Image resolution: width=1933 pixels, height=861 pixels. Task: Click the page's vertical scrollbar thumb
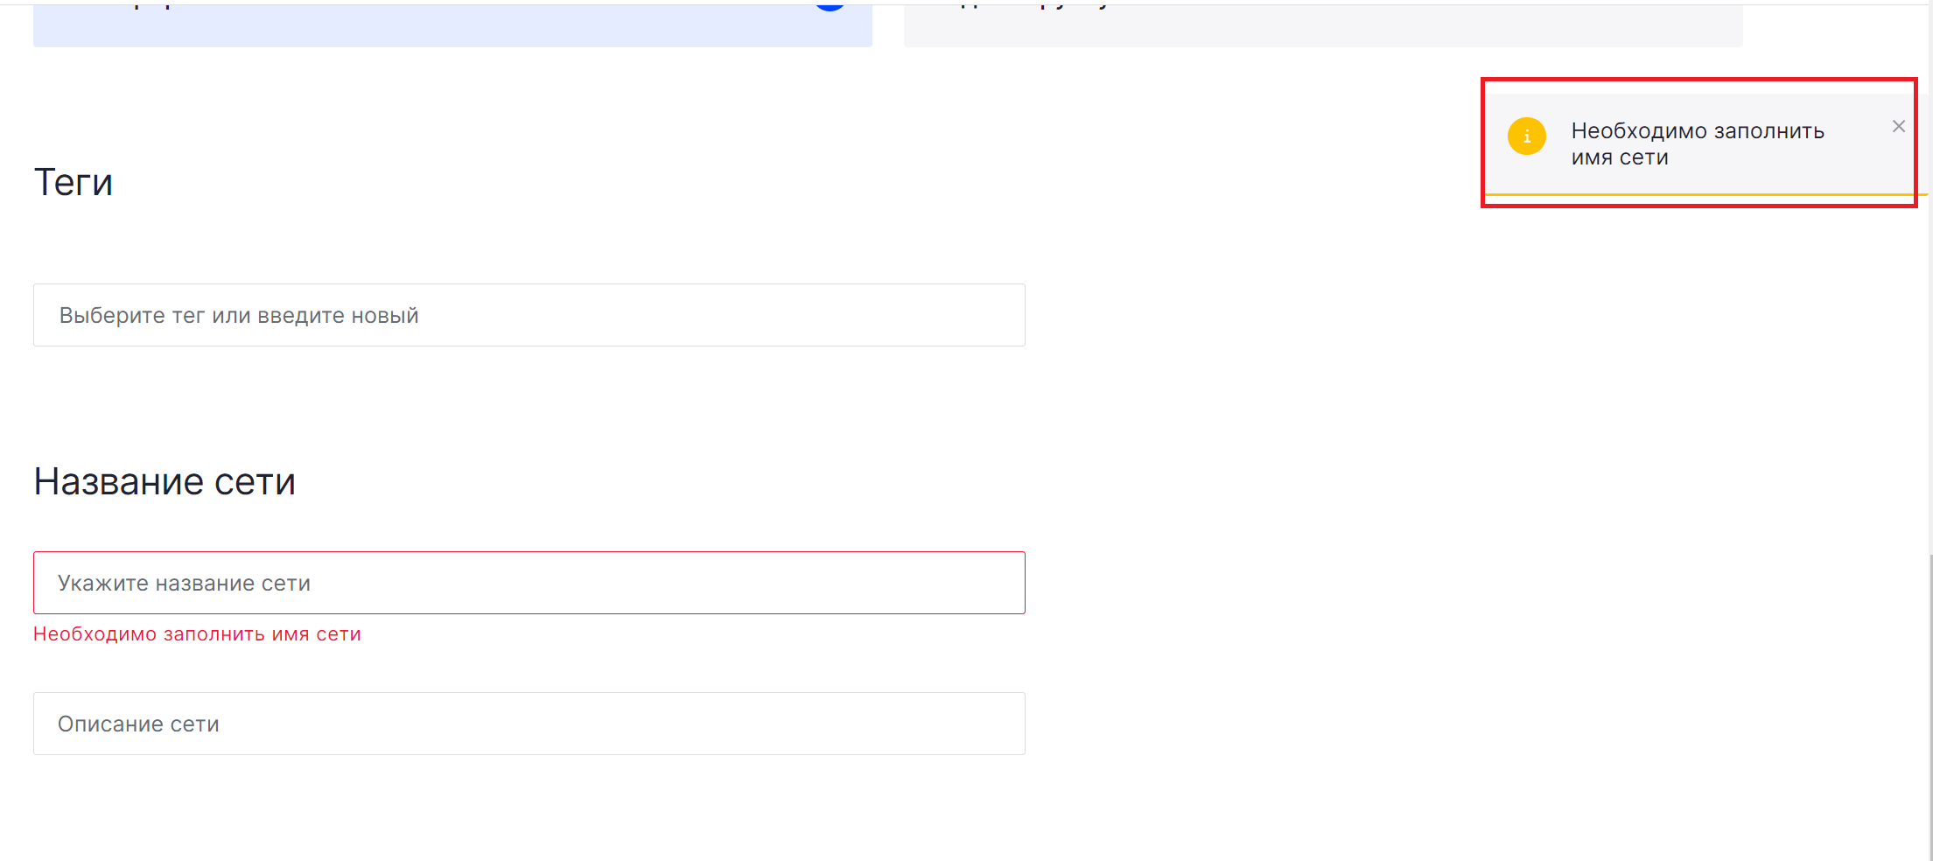[1929, 700]
